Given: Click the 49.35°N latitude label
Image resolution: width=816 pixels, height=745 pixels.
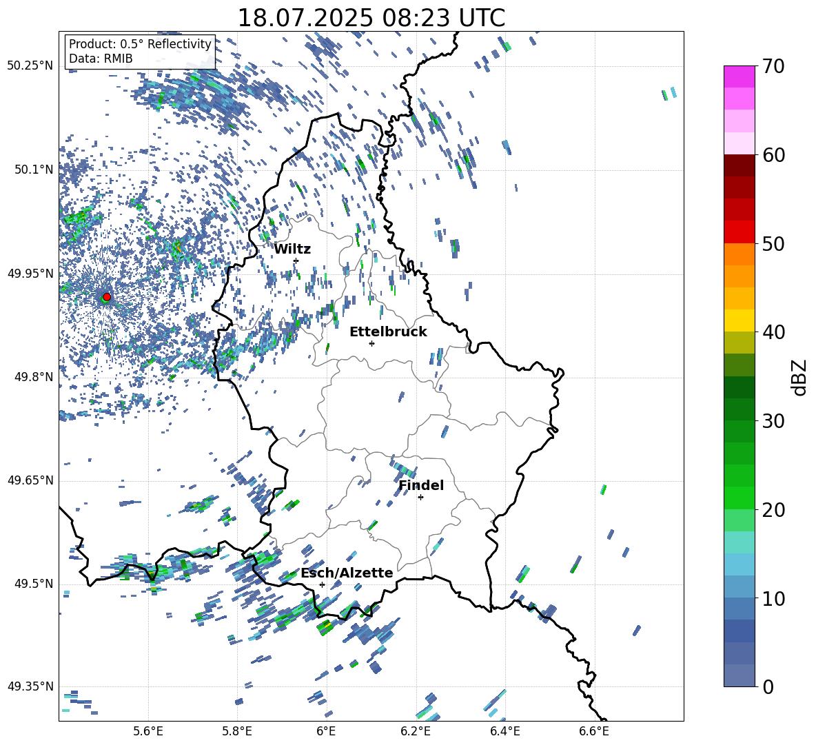Looking at the screenshot, I should point(30,686).
